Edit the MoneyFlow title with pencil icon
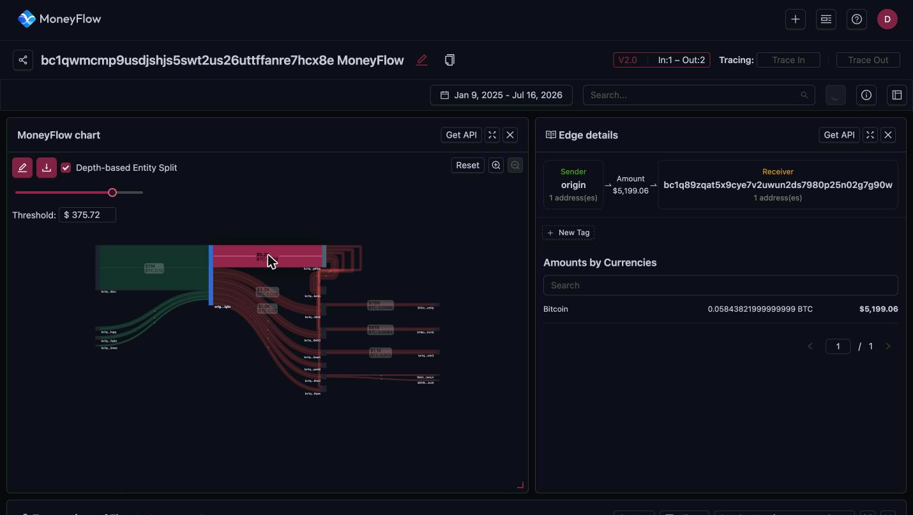Screen dimensions: 913x515 pyautogui.click(x=421, y=60)
